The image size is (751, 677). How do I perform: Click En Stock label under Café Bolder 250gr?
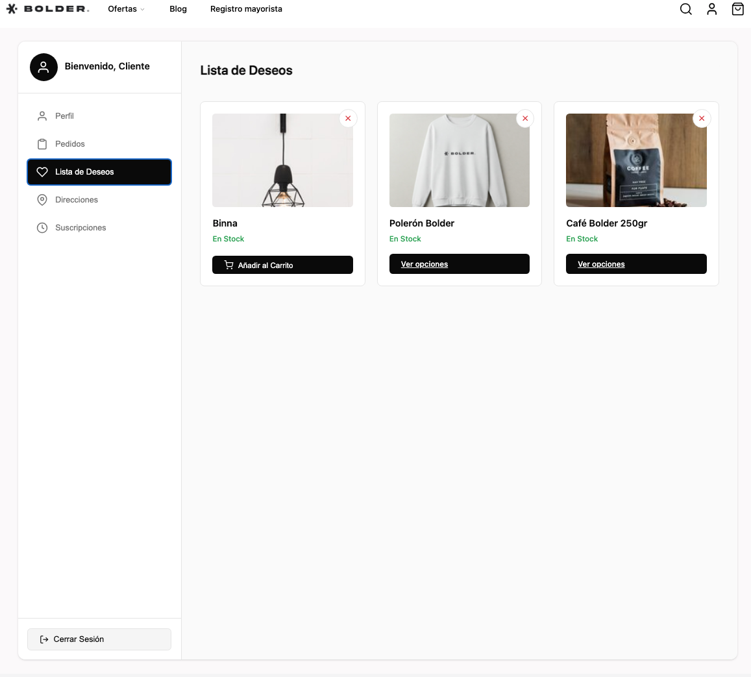(x=582, y=238)
